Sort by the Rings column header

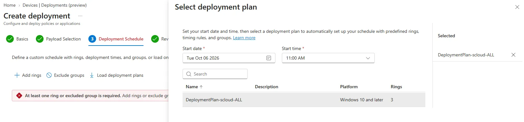click(396, 87)
